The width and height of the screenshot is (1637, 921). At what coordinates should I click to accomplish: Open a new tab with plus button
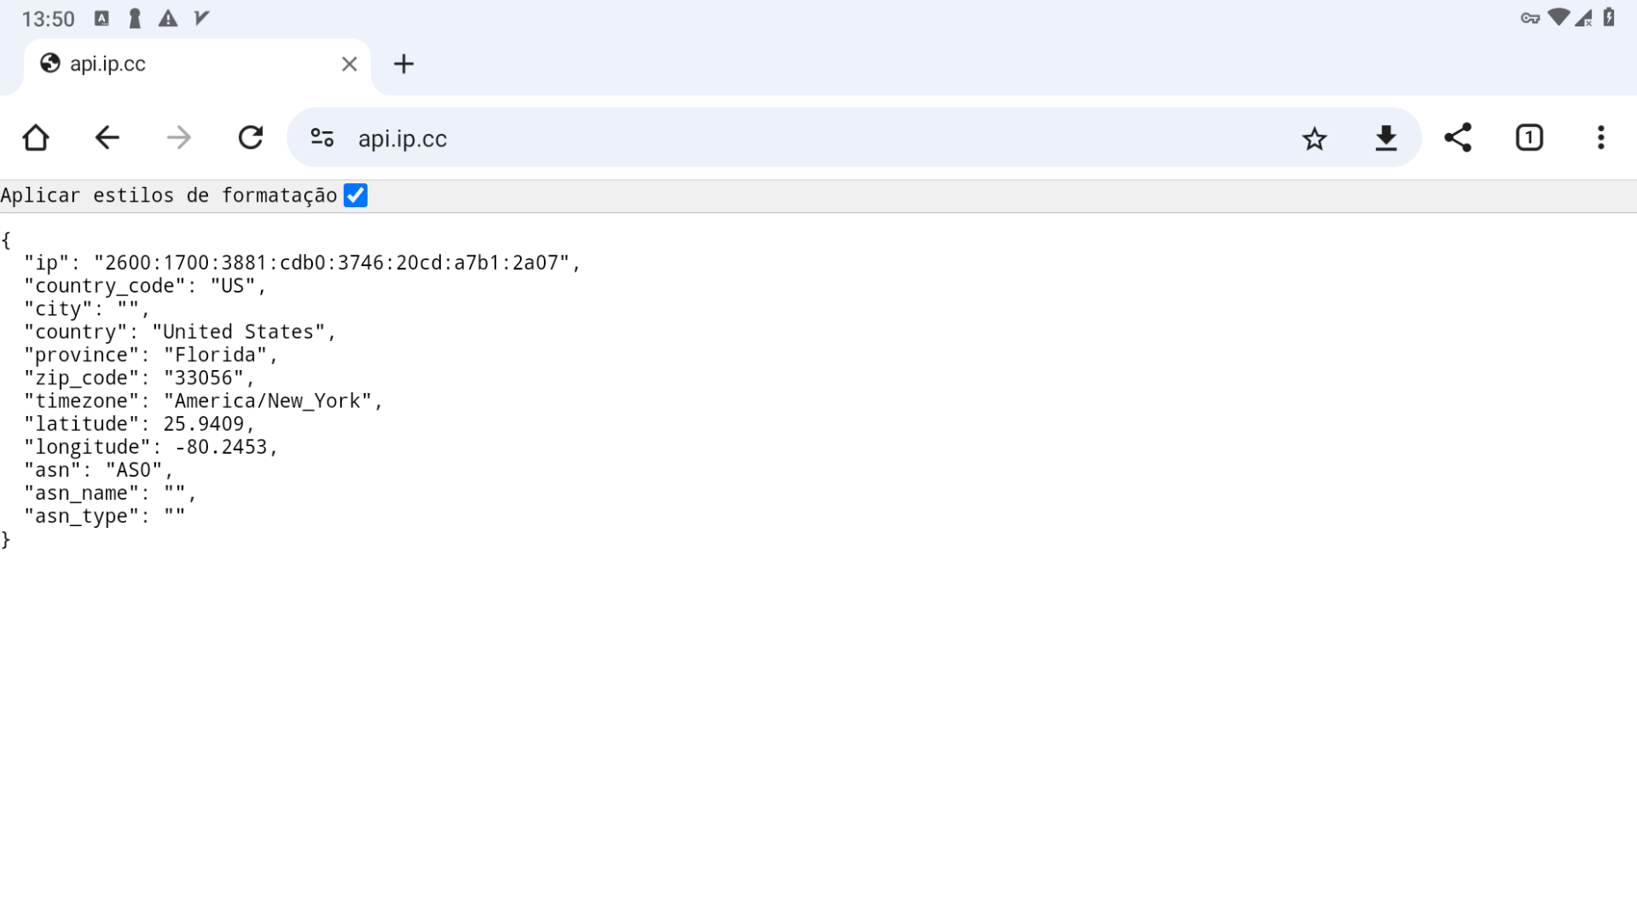click(x=404, y=64)
